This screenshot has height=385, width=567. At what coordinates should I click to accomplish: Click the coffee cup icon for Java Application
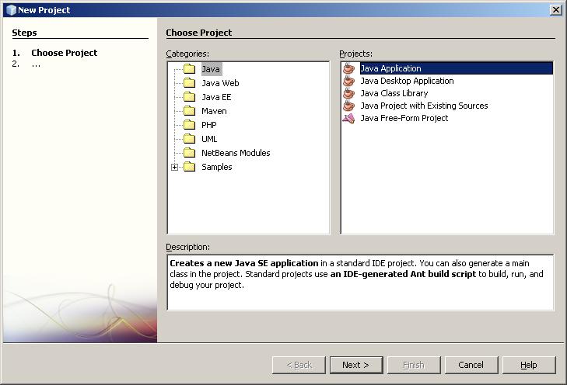click(348, 68)
